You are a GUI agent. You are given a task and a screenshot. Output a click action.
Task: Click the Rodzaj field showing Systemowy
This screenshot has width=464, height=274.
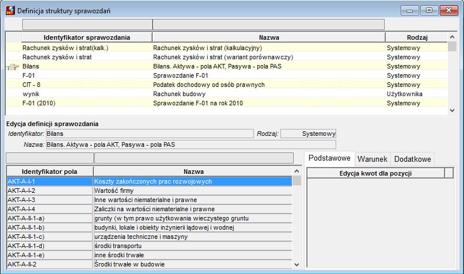(x=308, y=134)
